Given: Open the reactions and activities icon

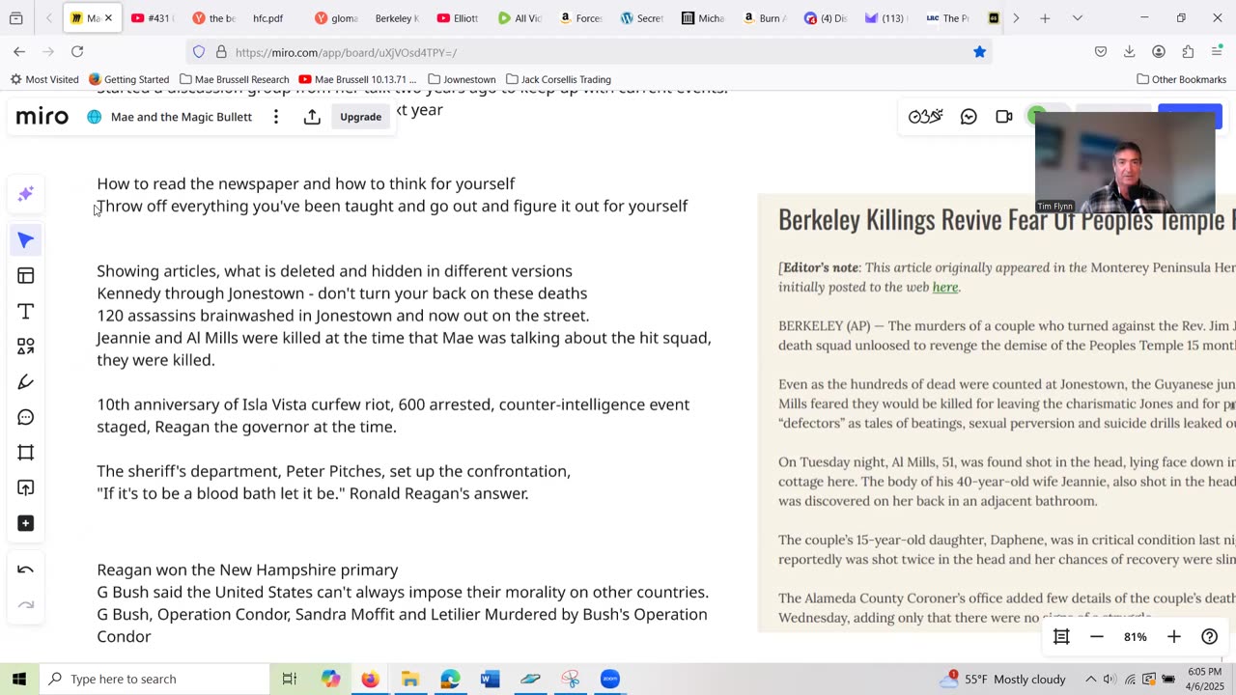Looking at the screenshot, I should click(x=925, y=117).
